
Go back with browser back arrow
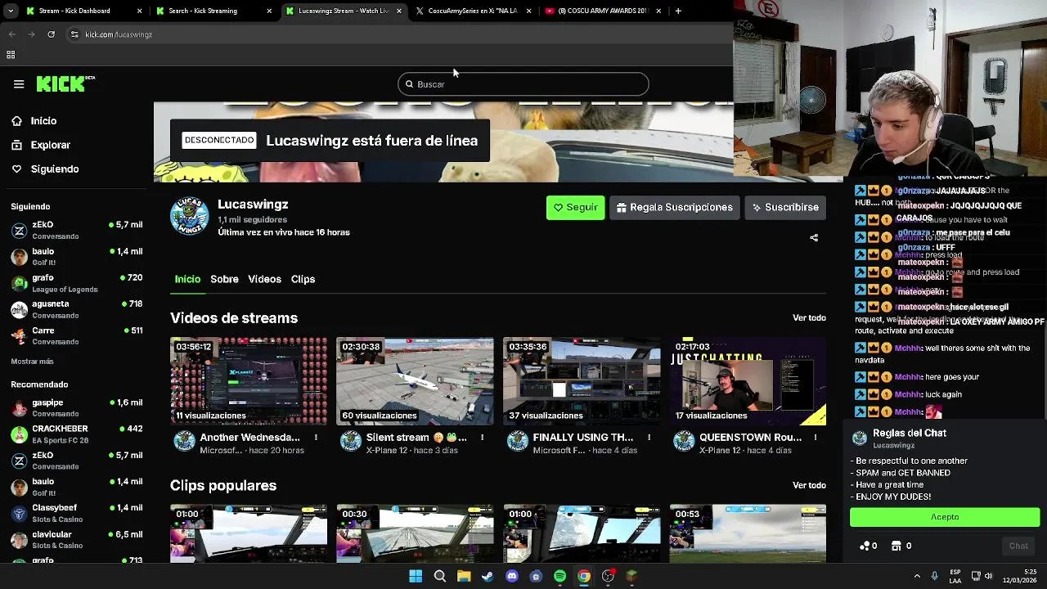pyautogui.click(x=11, y=34)
